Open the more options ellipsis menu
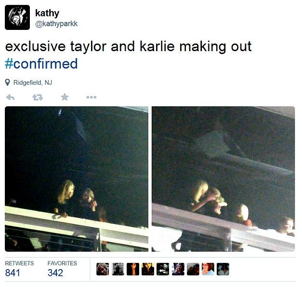302x287 pixels. [92, 97]
